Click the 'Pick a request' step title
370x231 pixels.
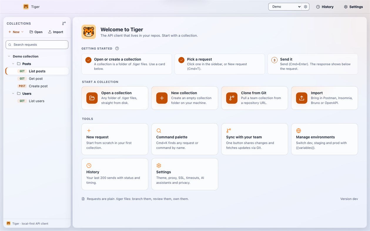coord(200,59)
